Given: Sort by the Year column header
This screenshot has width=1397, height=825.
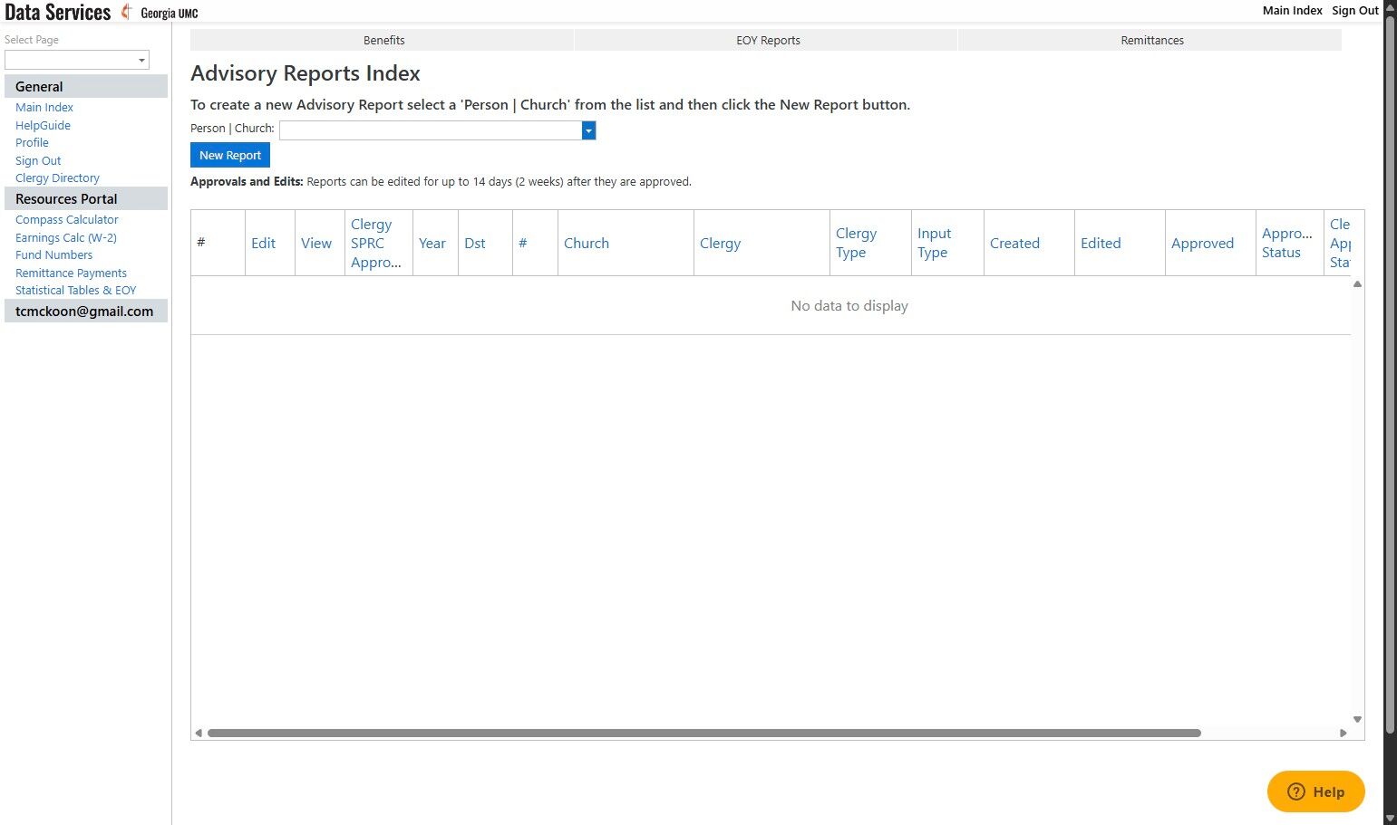Looking at the screenshot, I should tap(432, 243).
